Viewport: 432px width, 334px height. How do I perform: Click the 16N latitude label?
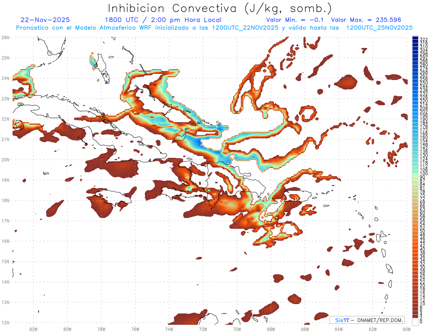click(x=5, y=241)
